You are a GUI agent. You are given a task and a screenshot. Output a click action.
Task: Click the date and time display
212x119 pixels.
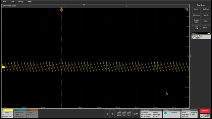pyautogui.click(x=205, y=116)
